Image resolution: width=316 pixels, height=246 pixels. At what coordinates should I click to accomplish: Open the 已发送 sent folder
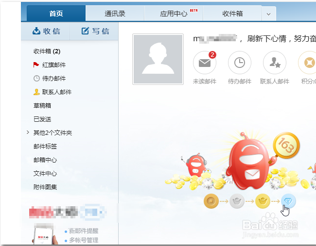click(42, 119)
